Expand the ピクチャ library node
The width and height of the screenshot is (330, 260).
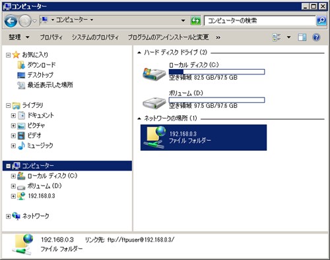(13, 126)
